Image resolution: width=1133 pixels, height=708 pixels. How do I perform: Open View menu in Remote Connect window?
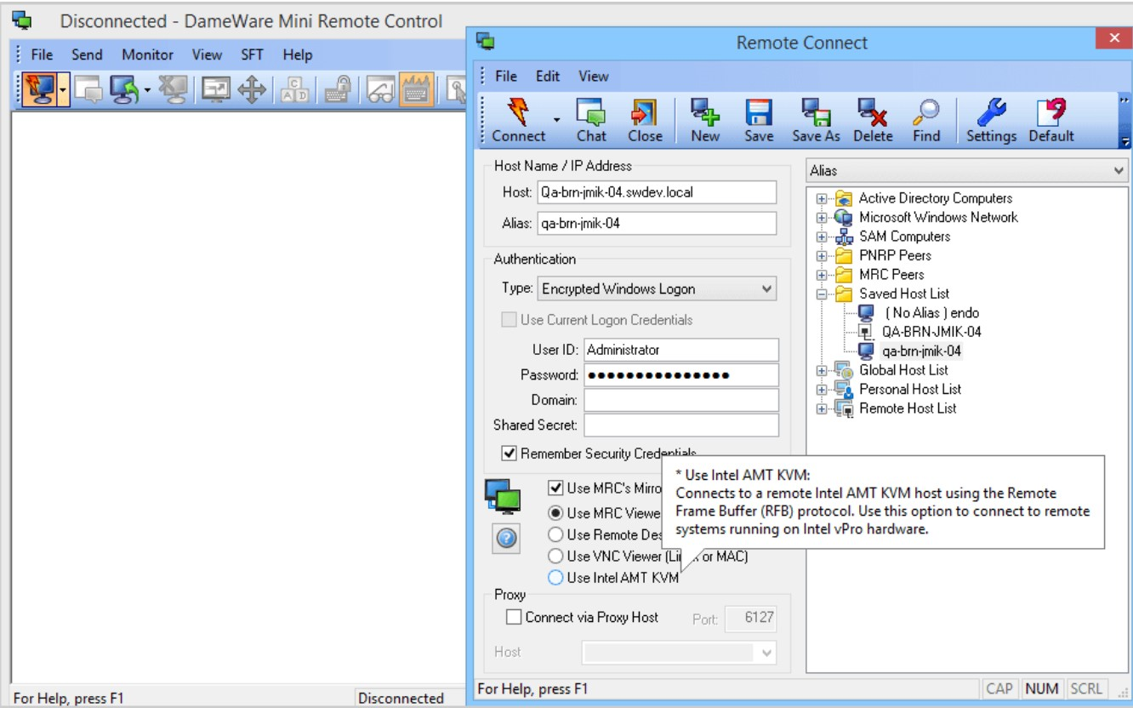594,76
